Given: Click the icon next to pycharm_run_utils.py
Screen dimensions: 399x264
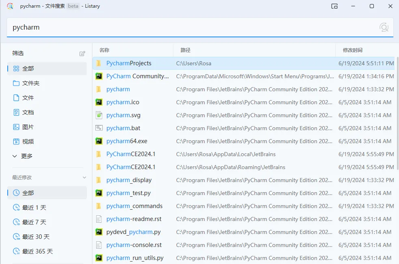Looking at the screenshot, I should [99, 258].
